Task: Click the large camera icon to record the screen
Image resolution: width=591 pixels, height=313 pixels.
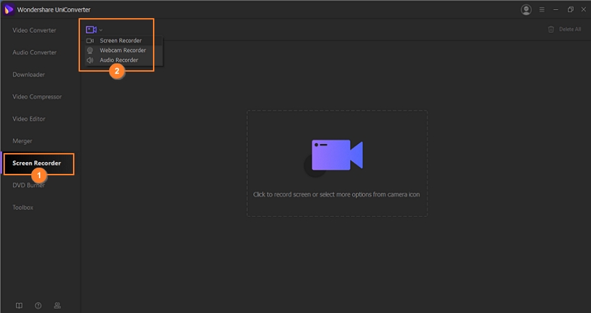Action: coord(337,155)
